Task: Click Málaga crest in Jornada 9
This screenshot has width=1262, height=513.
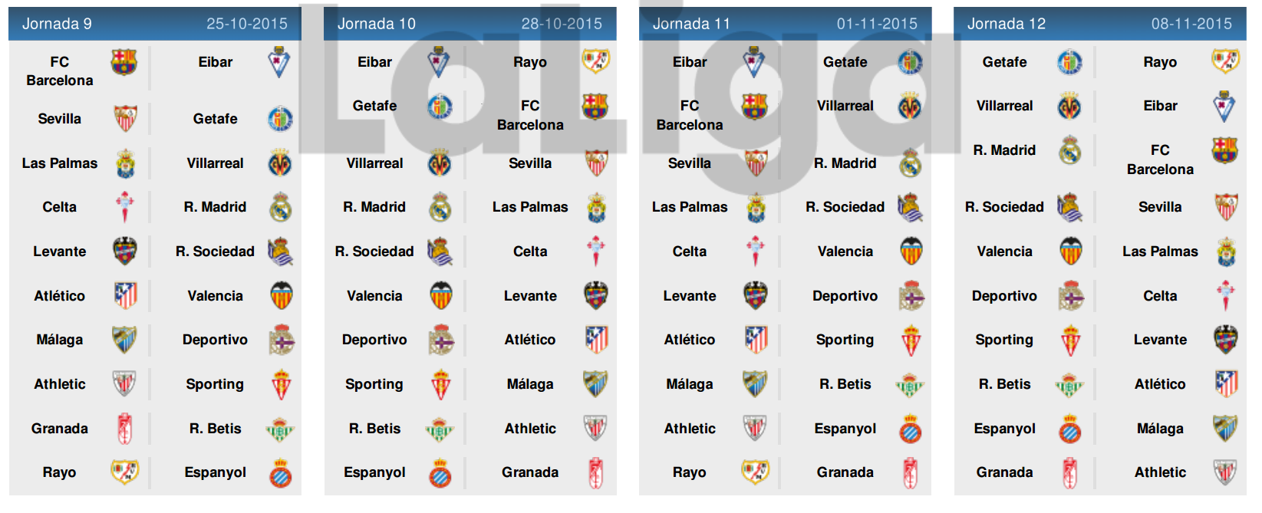Action: (124, 340)
